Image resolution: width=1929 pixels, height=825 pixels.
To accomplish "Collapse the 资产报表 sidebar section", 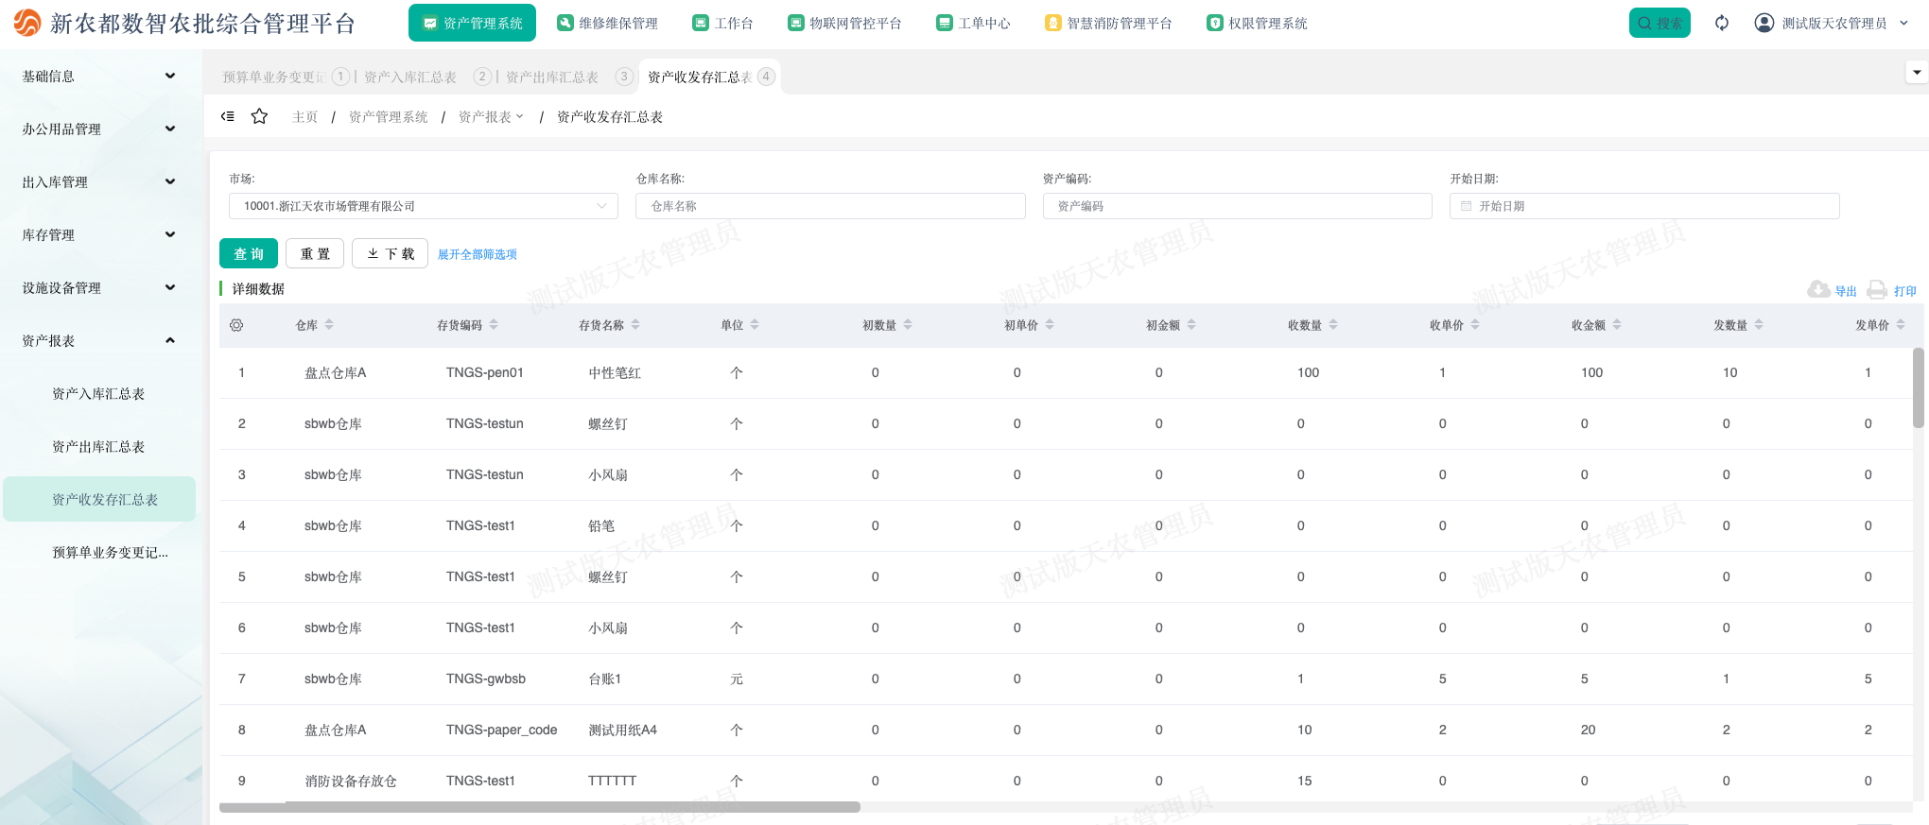I will click(99, 340).
